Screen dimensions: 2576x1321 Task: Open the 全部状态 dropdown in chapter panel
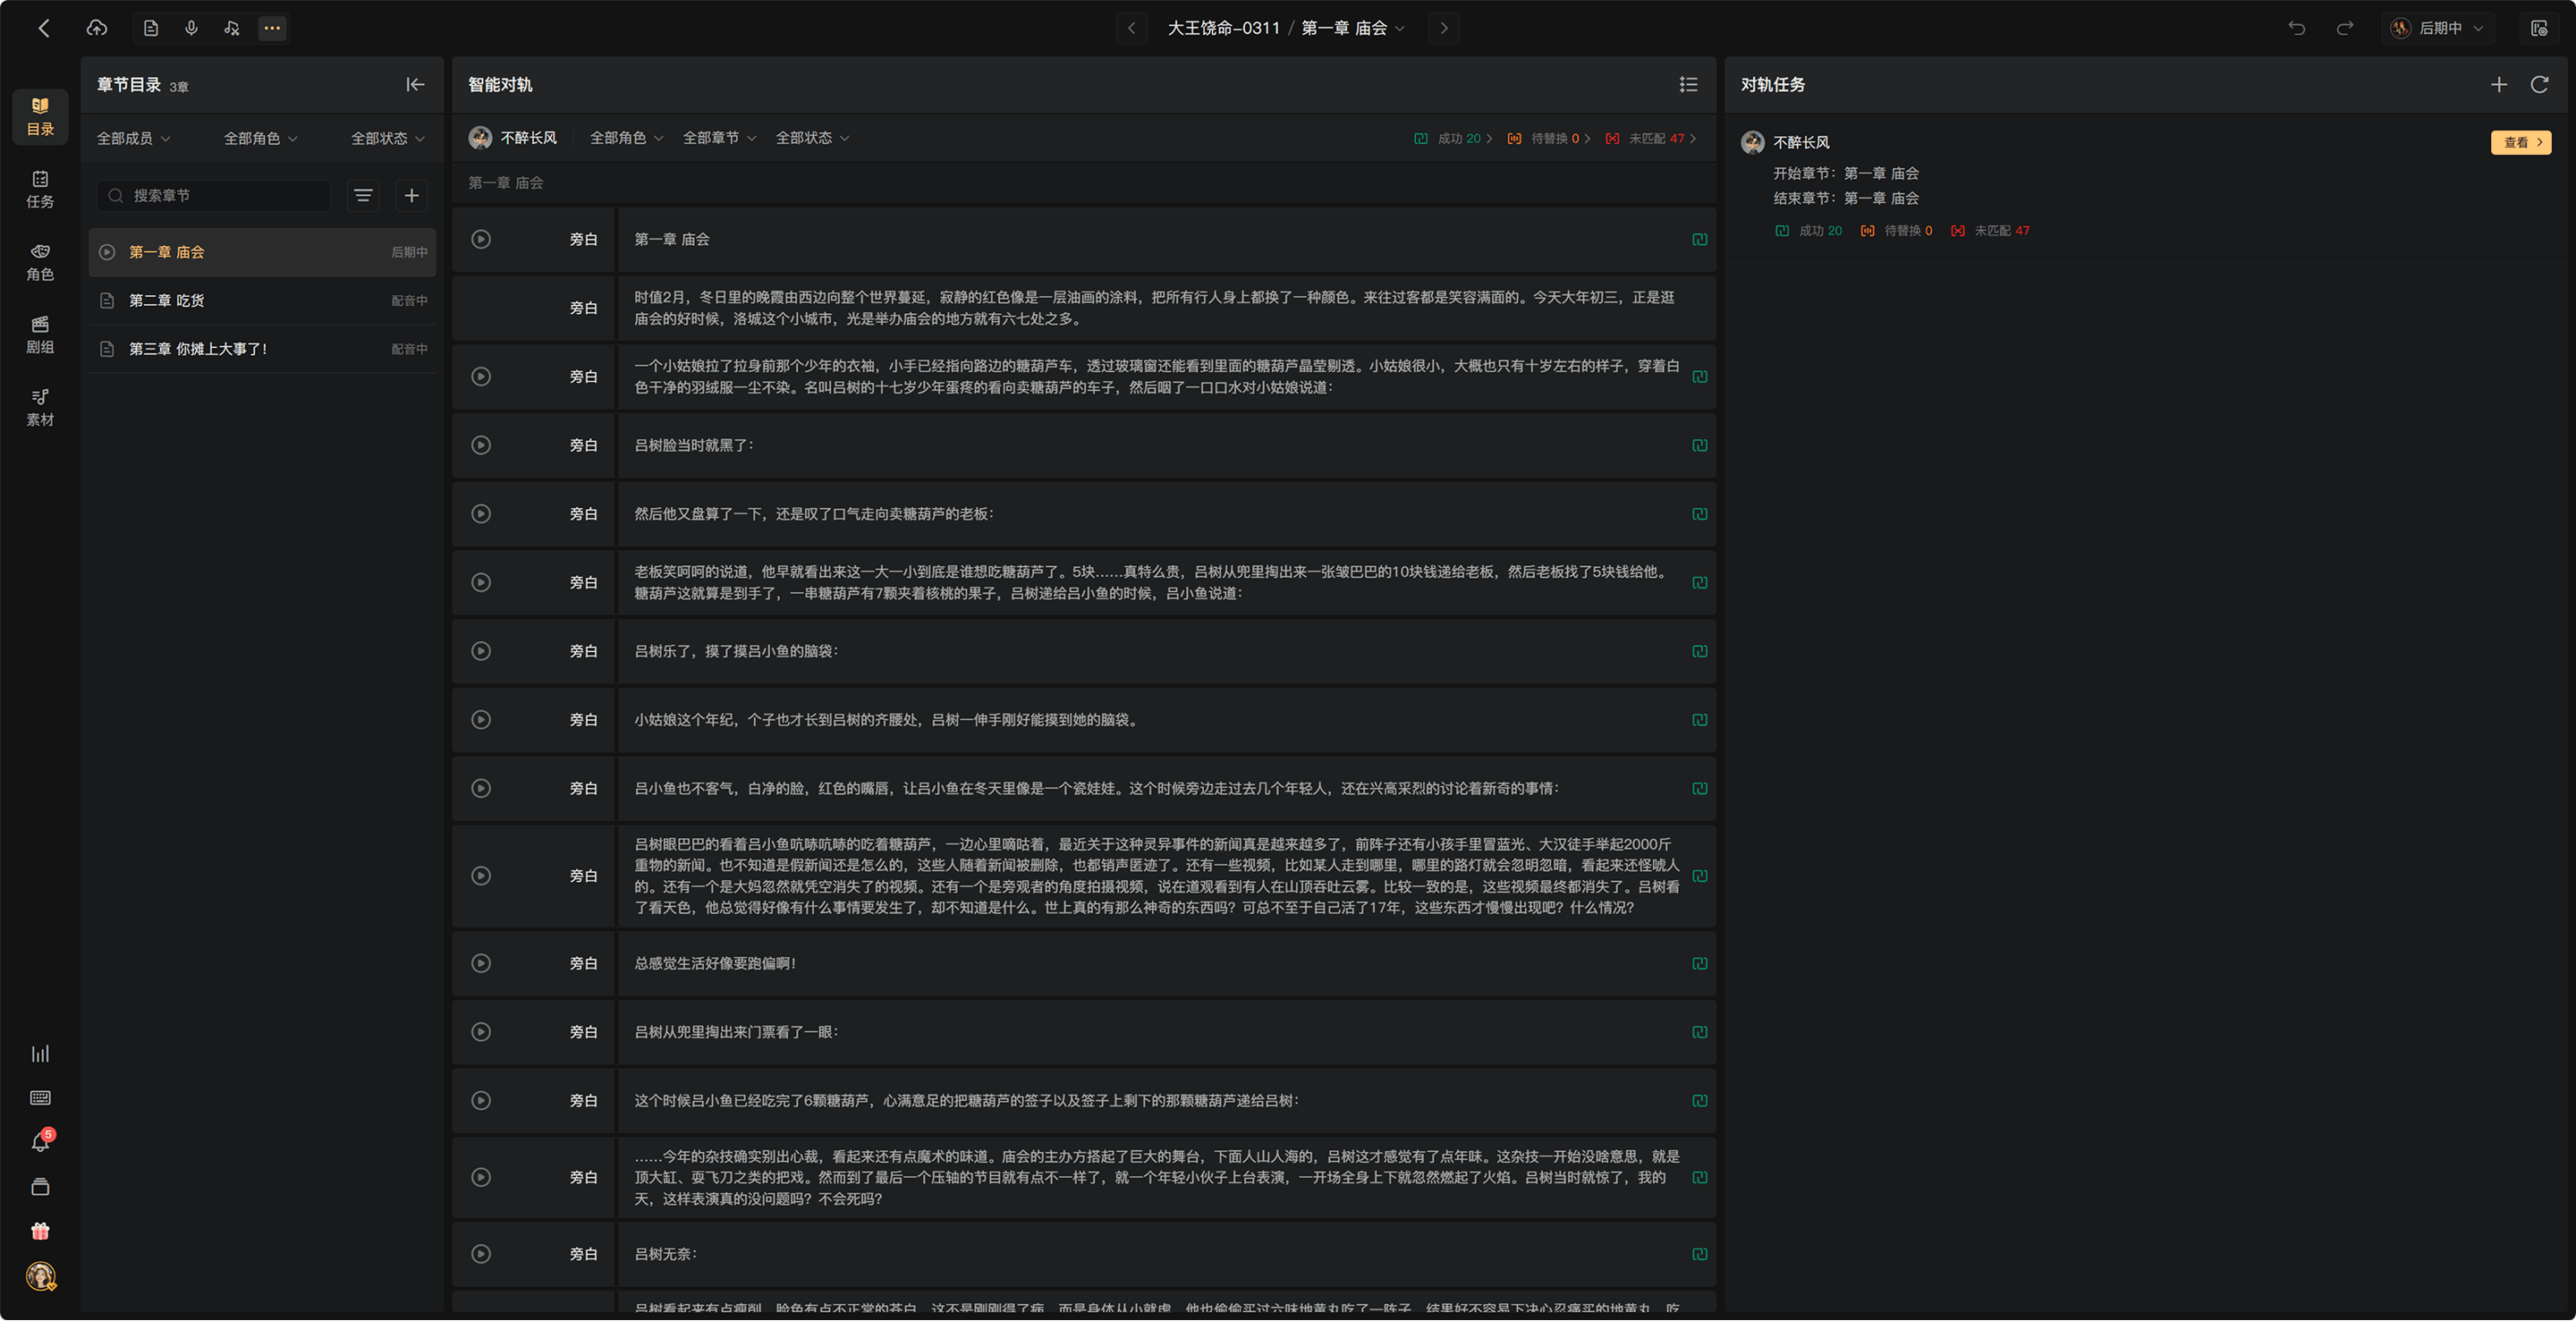tap(387, 138)
